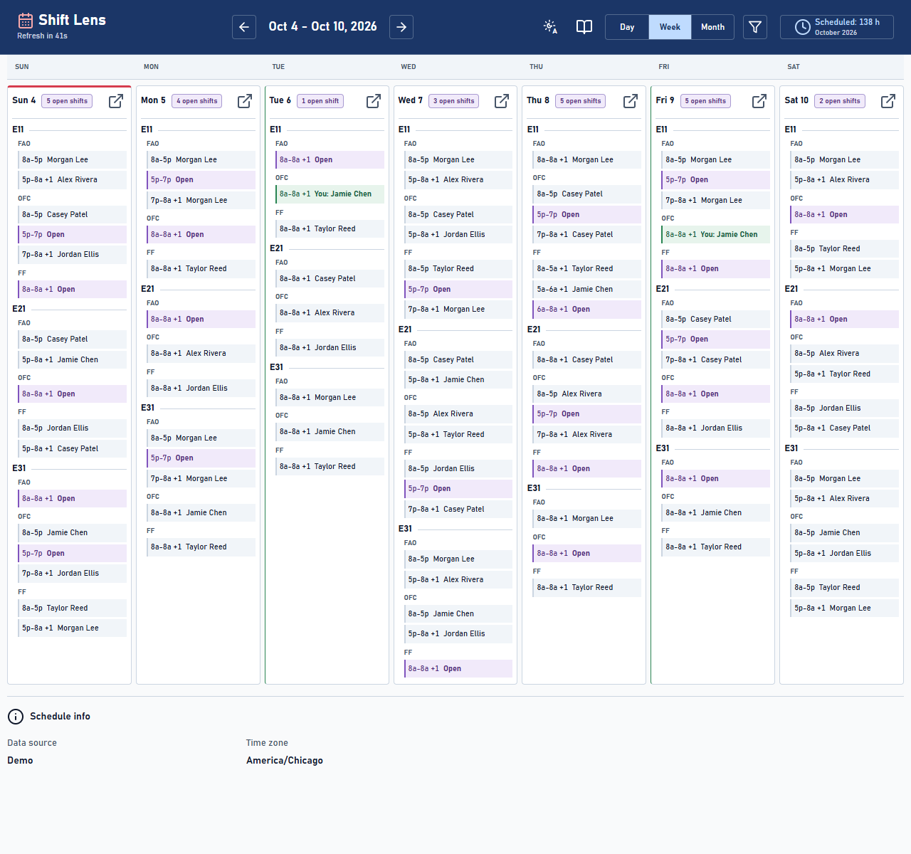The height and width of the screenshot is (854, 911).
Task: Switch to Day view
Action: click(x=627, y=27)
